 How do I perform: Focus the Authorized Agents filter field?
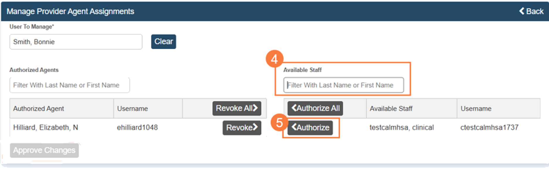pos(70,85)
